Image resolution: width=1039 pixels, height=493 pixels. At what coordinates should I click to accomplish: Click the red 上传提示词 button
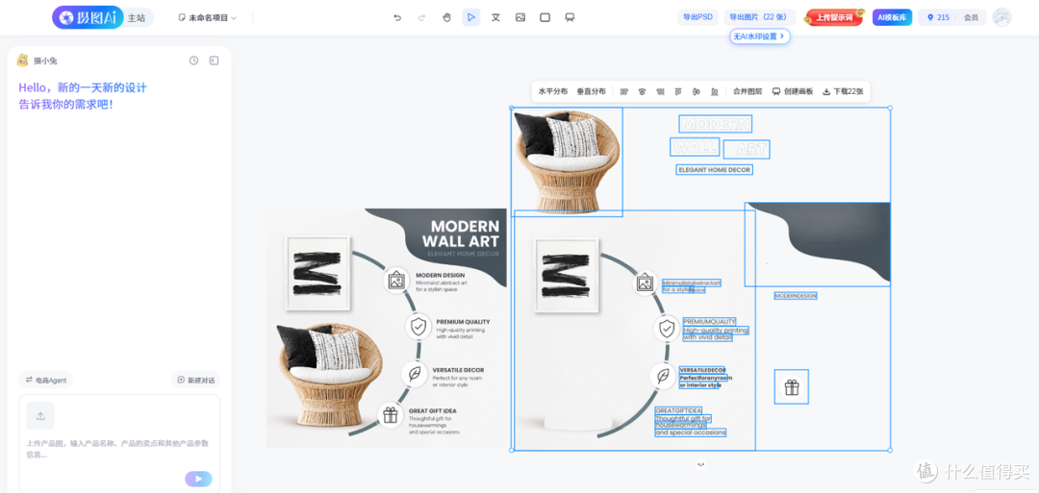834,17
